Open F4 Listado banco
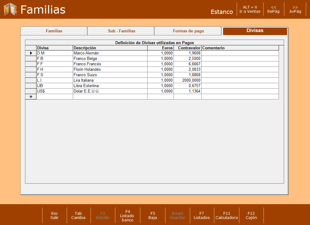 click(x=127, y=216)
